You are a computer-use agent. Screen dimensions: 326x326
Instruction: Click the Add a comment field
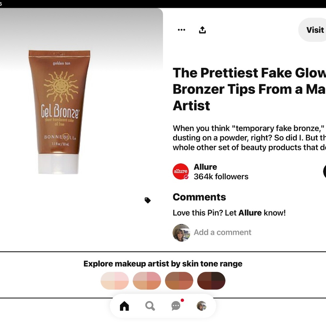(222, 232)
